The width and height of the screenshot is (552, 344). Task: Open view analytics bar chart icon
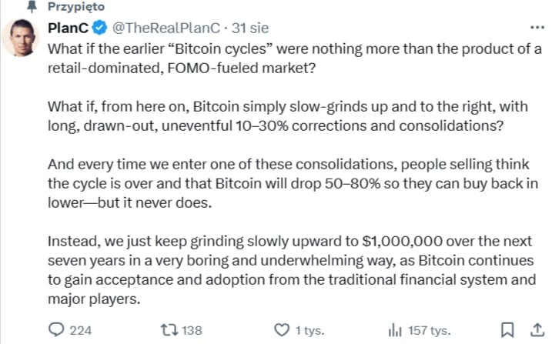point(395,329)
